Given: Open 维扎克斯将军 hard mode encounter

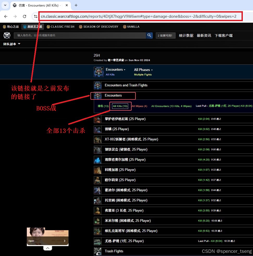Looking at the screenshot, I should pyautogui.click(x=173, y=231).
